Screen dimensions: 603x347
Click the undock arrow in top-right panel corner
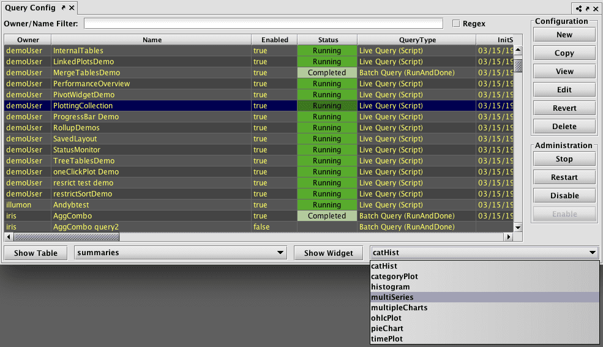[588, 9]
